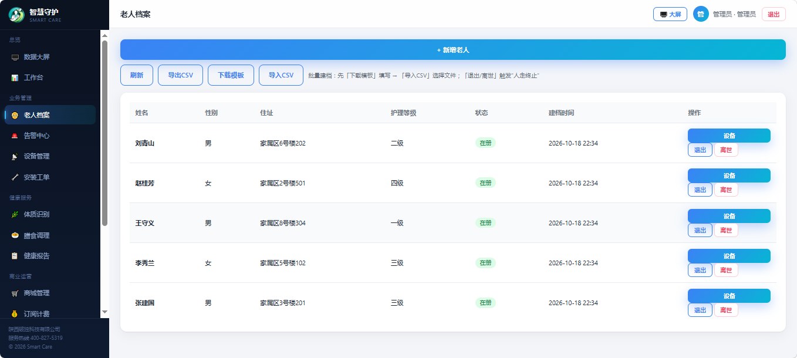This screenshot has height=358, width=797.
Task: Click 退出 button in 张建国 row
Action: pos(700,310)
